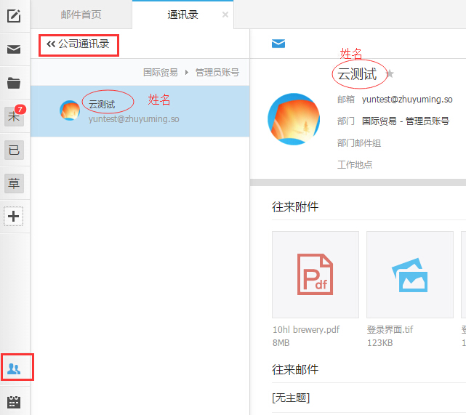466x415 pixels.
Task: Click the plus add sidebar icon
Action: [x=14, y=216]
